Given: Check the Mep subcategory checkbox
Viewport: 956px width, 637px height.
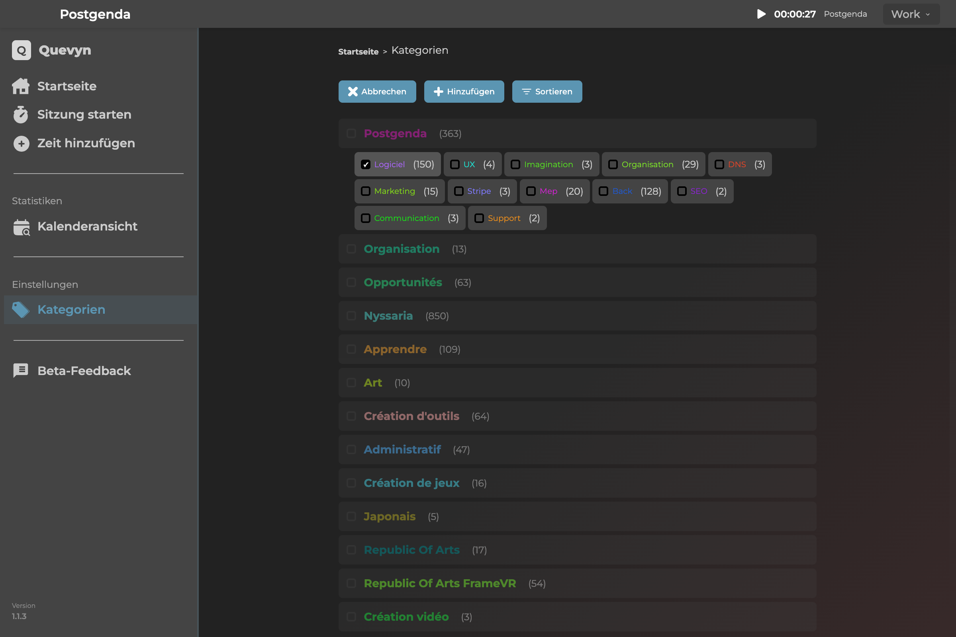Looking at the screenshot, I should click(x=531, y=191).
